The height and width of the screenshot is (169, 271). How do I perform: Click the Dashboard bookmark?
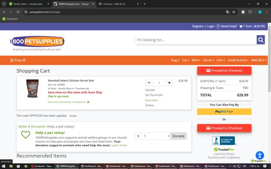[10, 19]
